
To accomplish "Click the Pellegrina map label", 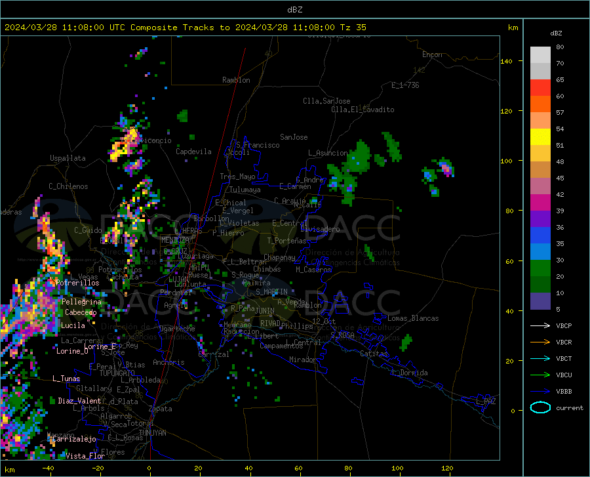I will point(82,302).
